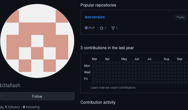Click the Contribution activity heading
This screenshot has width=188, height=110.
[x=98, y=102]
